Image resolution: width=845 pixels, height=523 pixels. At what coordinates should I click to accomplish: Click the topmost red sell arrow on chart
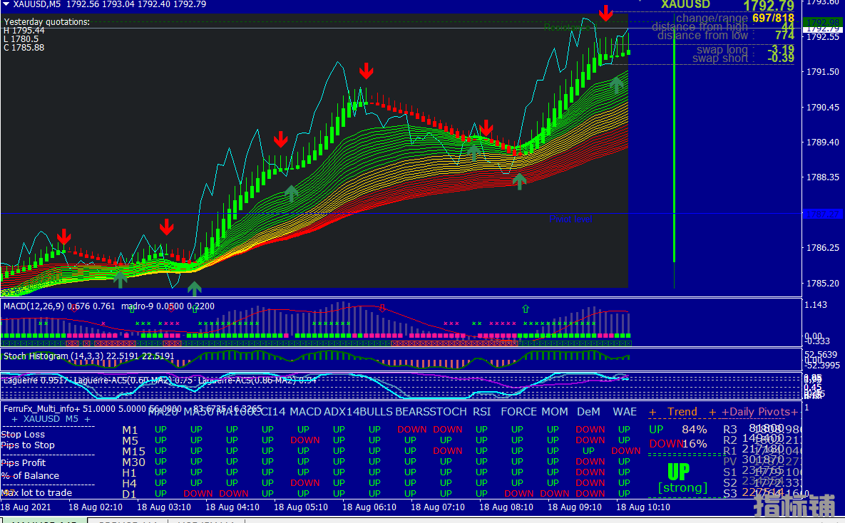click(605, 12)
